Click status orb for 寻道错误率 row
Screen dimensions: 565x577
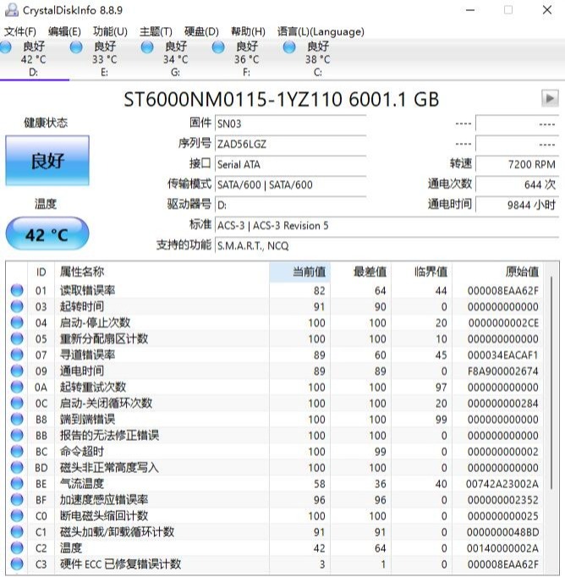coord(17,354)
